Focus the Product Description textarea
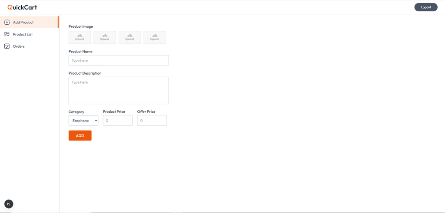445x213 pixels. [x=119, y=90]
